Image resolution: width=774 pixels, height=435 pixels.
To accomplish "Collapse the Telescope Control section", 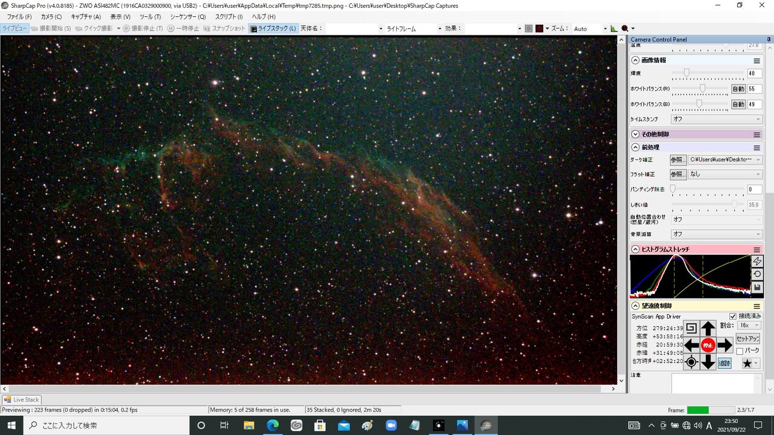I will click(x=636, y=306).
